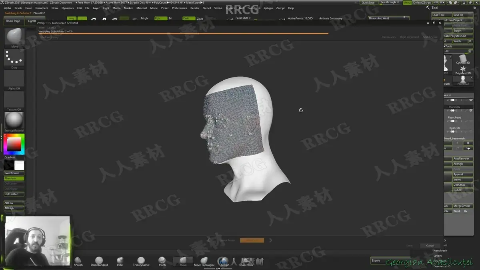480x270 pixels.
Task: Click the black secondary gradient swatch
Action: 9,165
